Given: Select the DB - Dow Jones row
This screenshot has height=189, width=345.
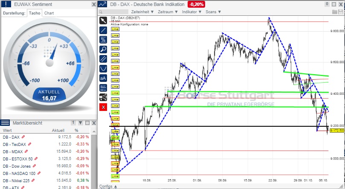Looking at the screenshot, I should click(x=46, y=166).
